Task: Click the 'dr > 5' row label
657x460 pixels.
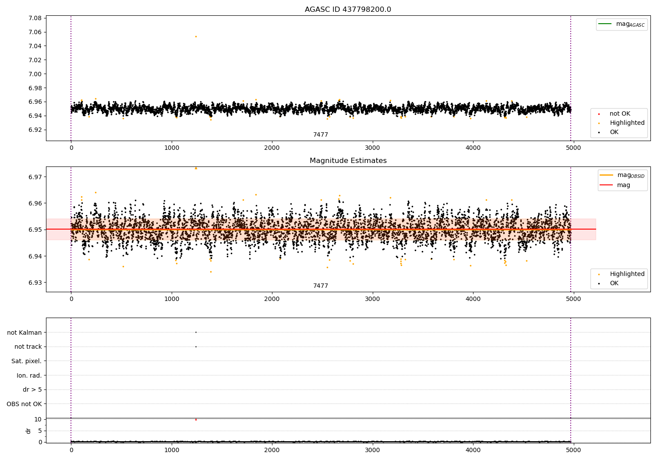Action: pos(32,389)
